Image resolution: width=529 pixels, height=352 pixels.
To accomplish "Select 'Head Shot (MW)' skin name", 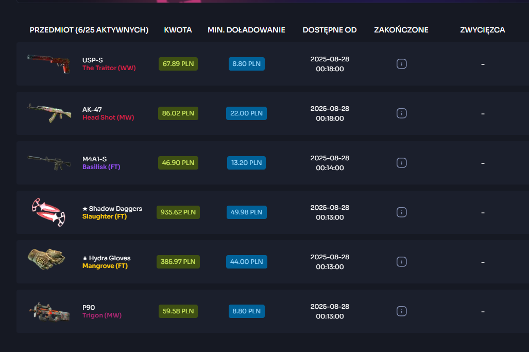I will pos(108,118).
